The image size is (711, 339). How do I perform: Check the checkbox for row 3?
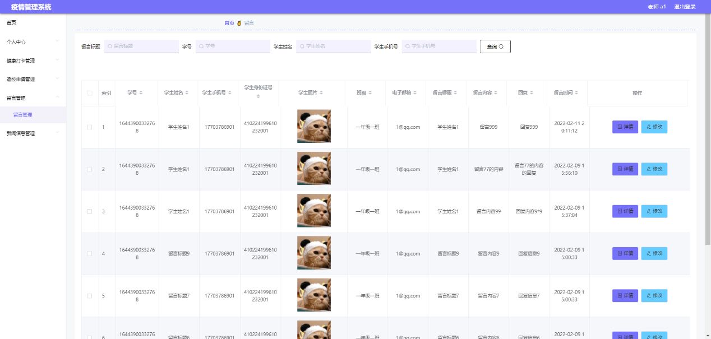click(90, 211)
